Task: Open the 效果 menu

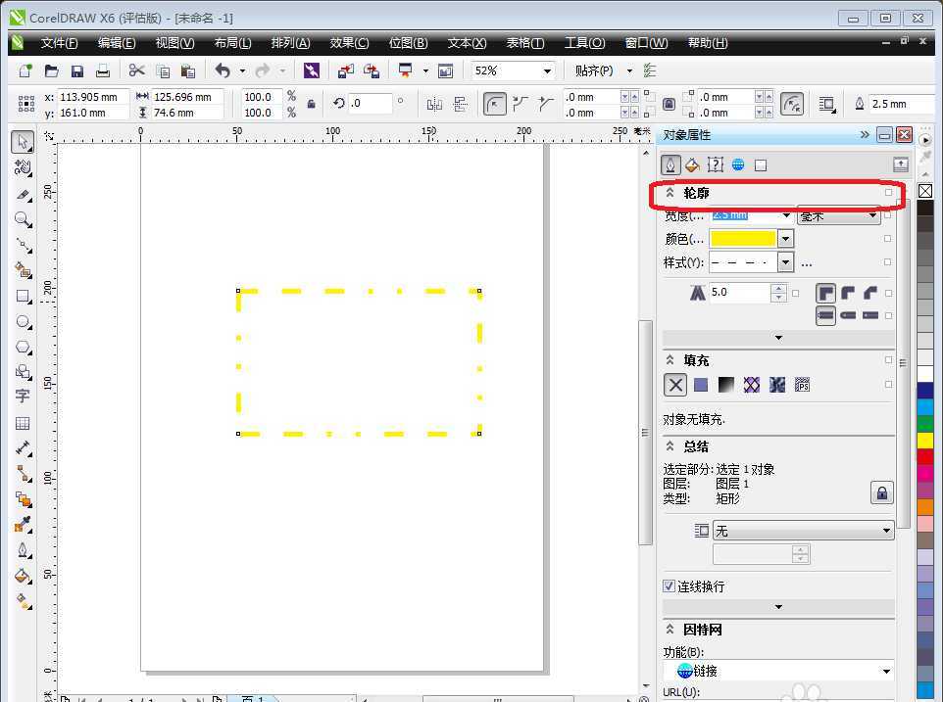Action: pyautogui.click(x=348, y=42)
